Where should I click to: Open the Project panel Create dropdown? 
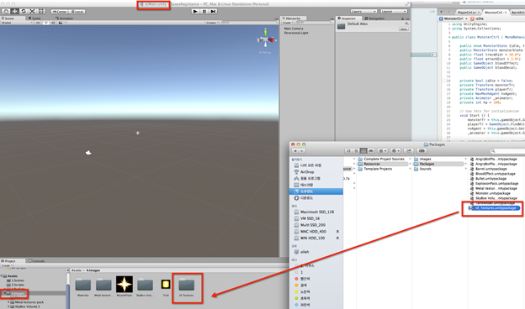[7, 265]
